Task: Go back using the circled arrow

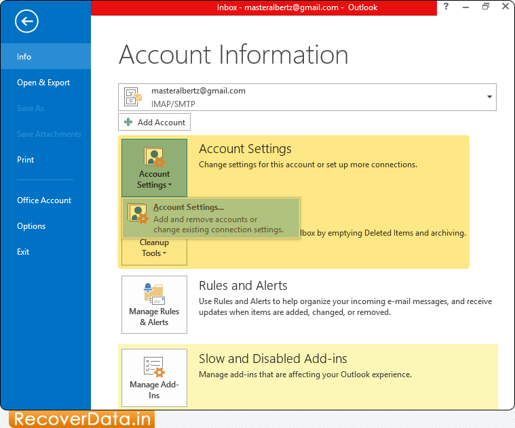Action: (26, 21)
